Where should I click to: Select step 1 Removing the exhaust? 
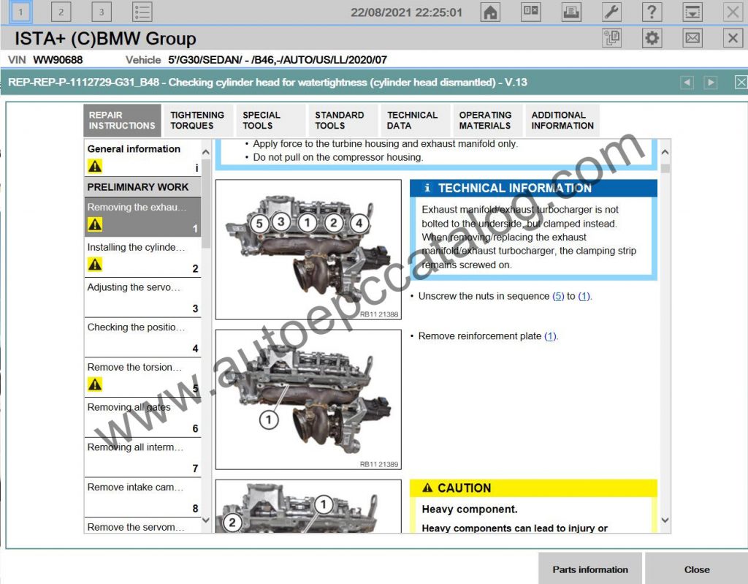142,217
